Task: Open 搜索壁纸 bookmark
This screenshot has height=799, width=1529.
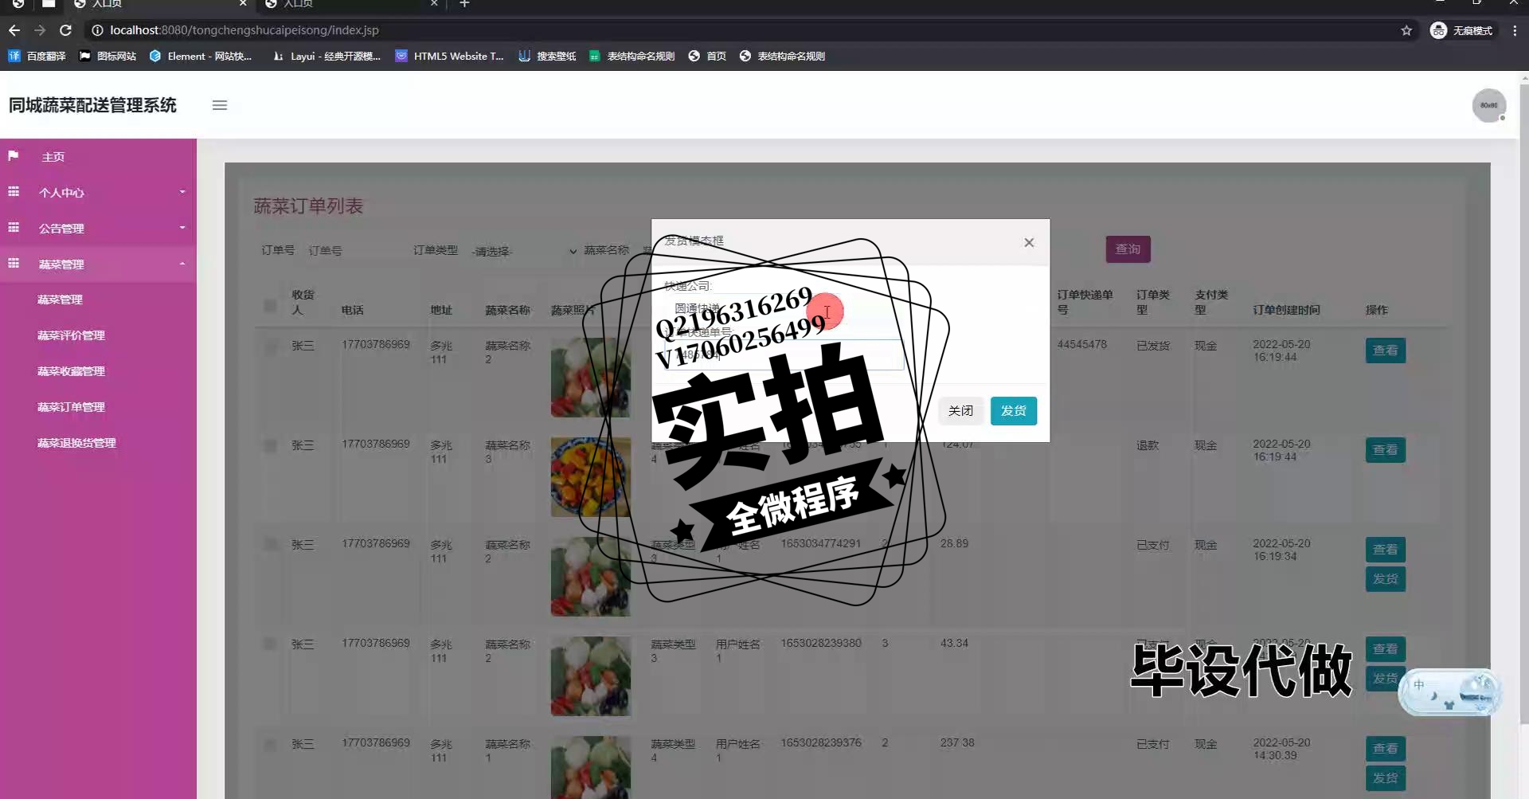Action: click(547, 56)
